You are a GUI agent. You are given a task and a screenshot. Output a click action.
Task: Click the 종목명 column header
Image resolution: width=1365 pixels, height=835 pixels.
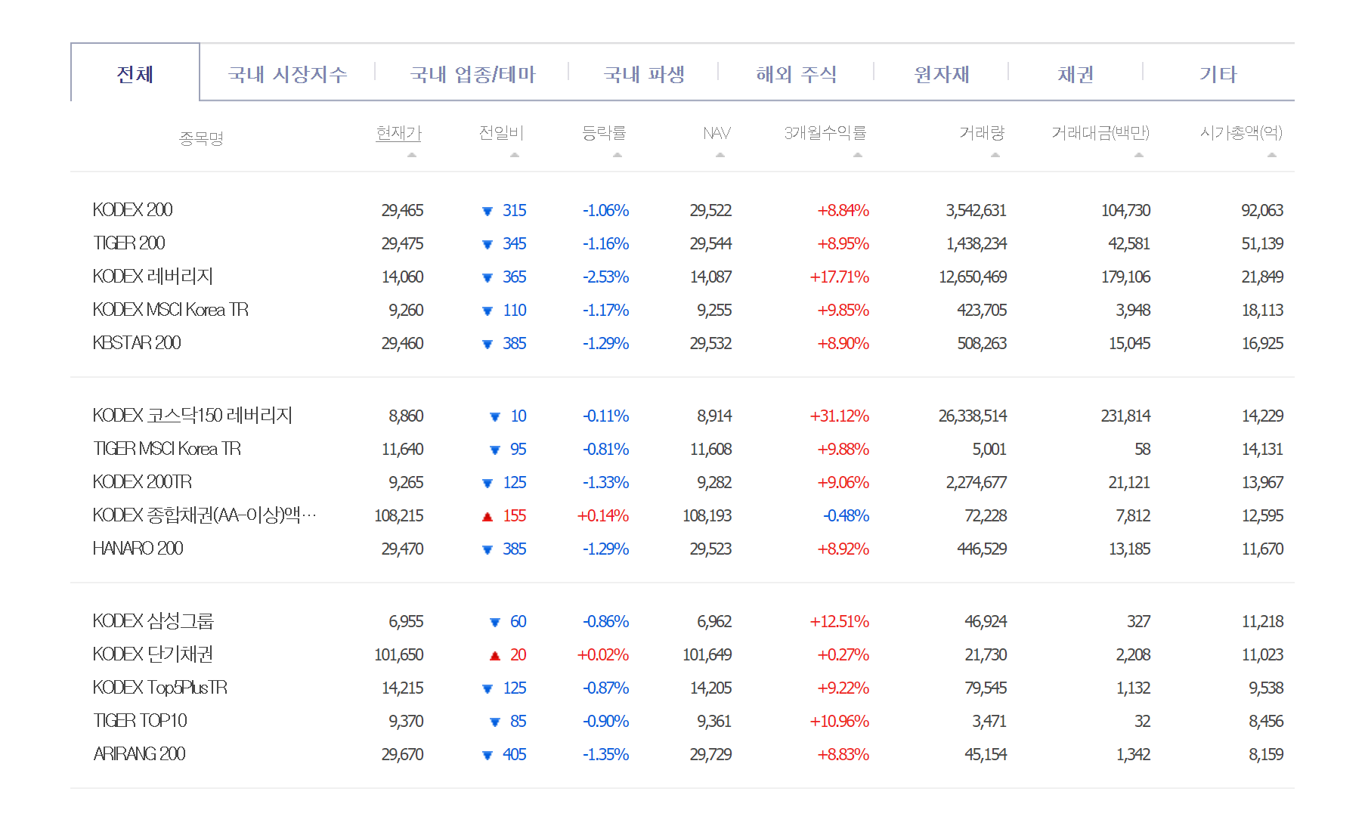click(201, 138)
